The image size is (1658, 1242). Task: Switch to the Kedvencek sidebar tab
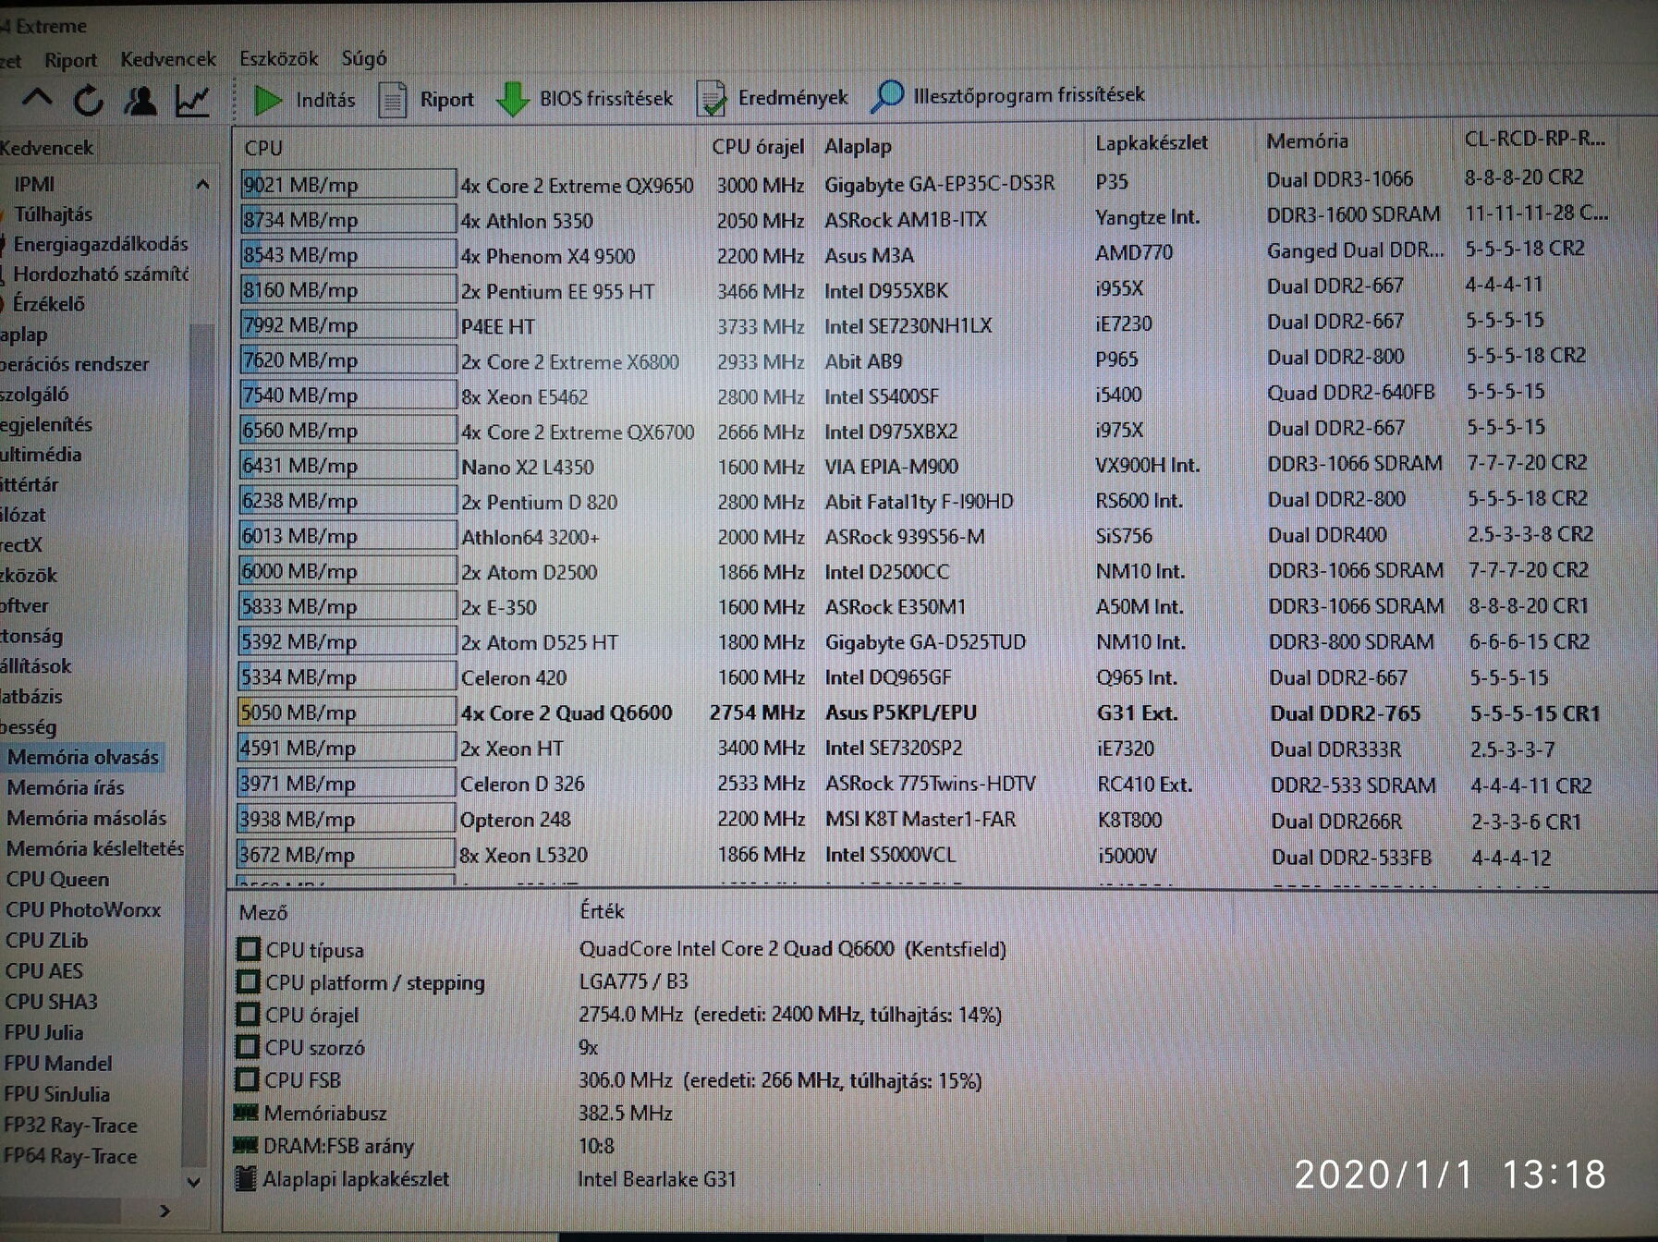[x=46, y=148]
